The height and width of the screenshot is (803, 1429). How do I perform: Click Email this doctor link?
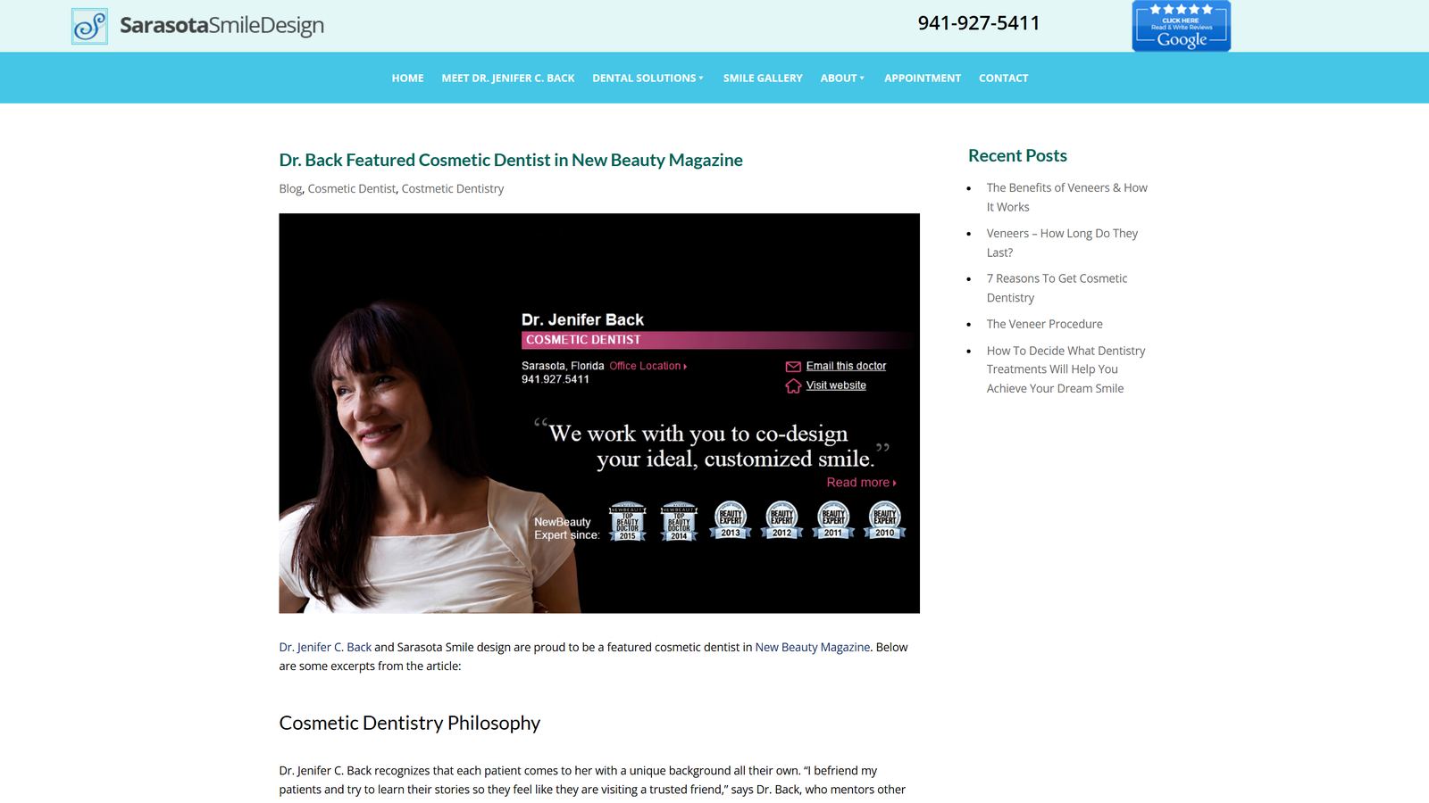tap(846, 366)
